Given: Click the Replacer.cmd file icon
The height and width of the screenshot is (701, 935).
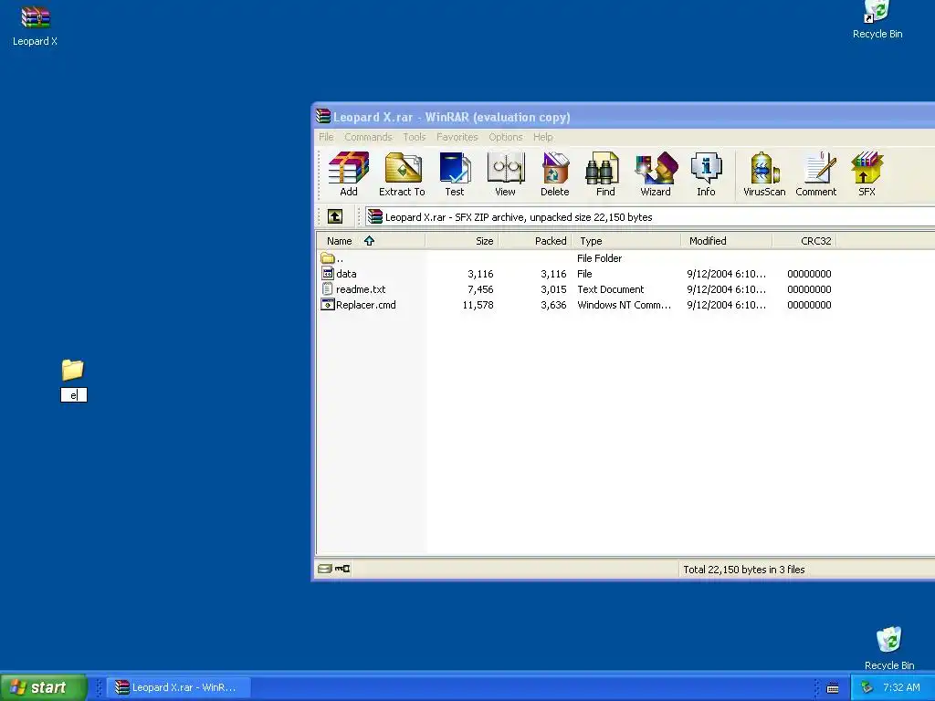Looking at the screenshot, I should point(328,305).
